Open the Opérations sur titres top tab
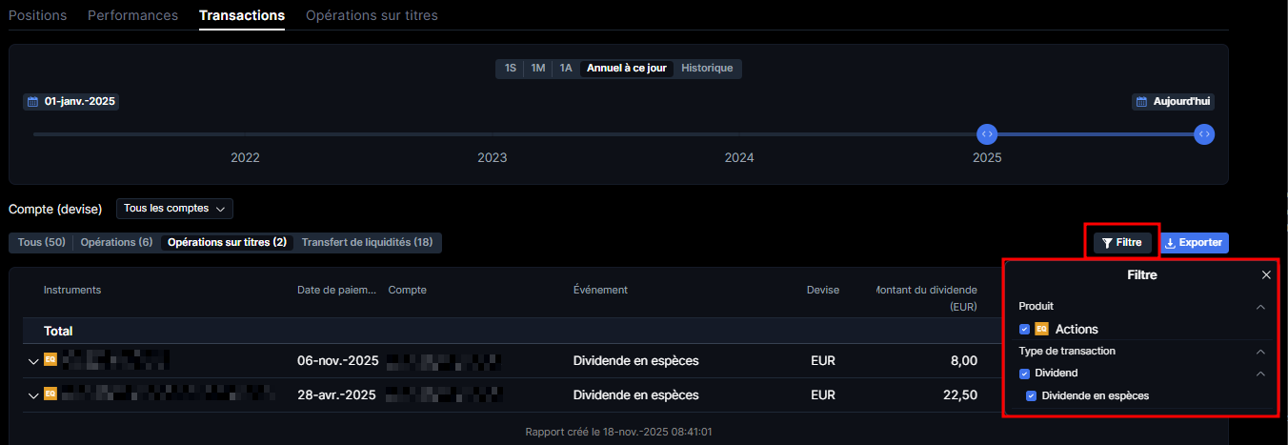 coord(372,15)
